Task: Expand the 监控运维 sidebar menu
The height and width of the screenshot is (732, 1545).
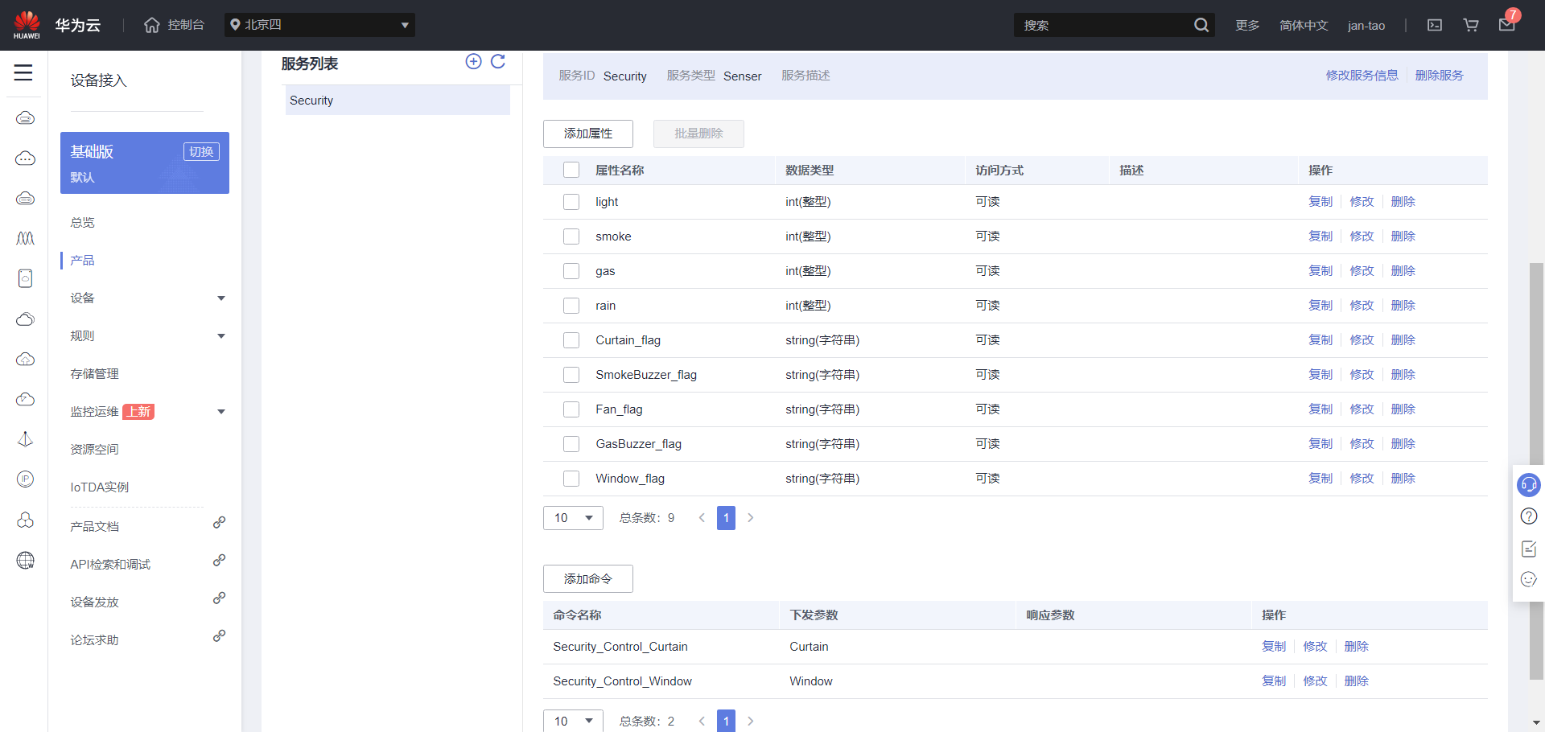Action: coord(221,412)
